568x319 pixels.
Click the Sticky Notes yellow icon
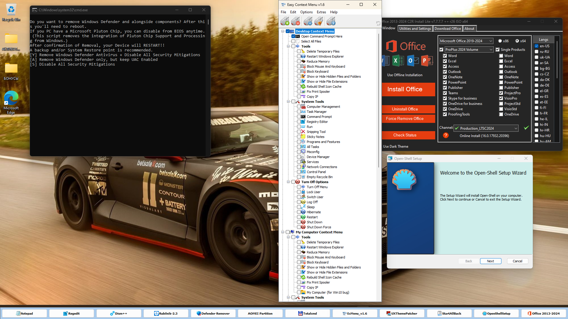click(x=303, y=137)
